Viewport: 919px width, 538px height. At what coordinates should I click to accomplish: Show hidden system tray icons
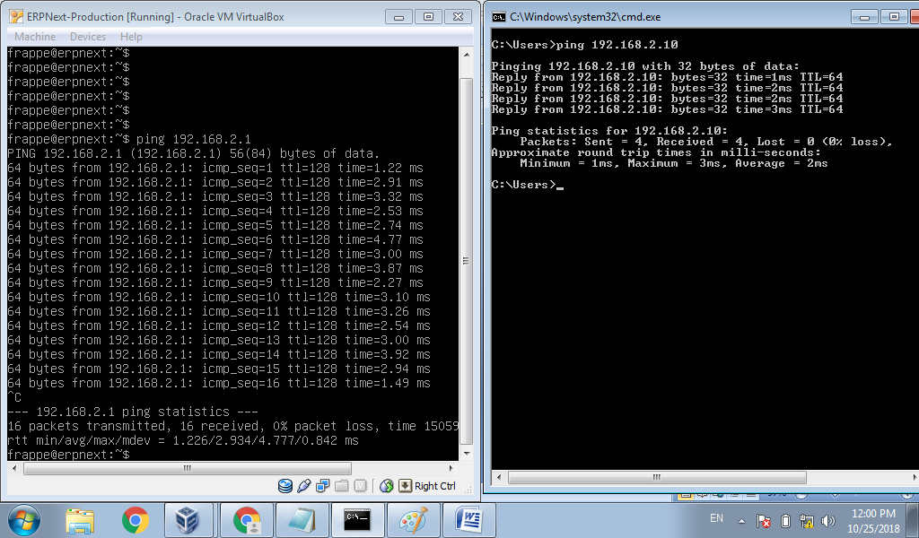click(x=741, y=521)
